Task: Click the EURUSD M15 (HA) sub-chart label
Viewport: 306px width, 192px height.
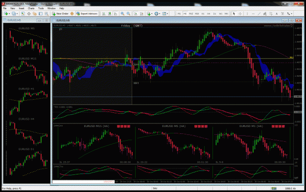Action: point(96,126)
